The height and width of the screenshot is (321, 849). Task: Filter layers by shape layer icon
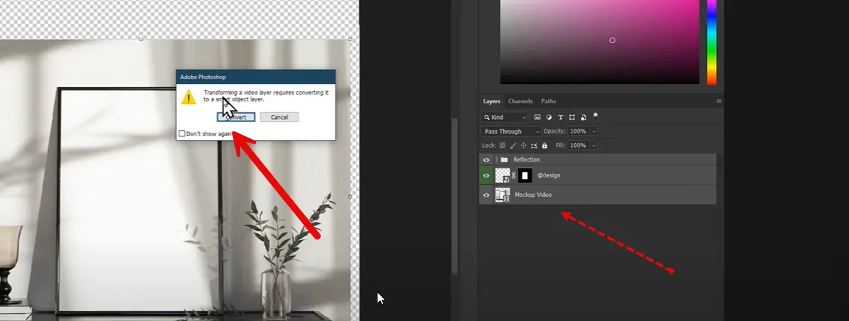click(571, 117)
